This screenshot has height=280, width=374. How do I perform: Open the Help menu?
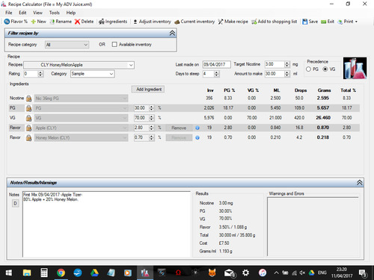coord(71,13)
